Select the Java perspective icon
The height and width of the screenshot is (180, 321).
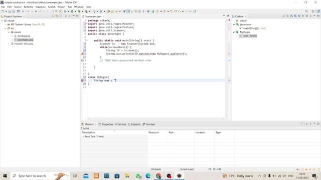pyautogui.click(x=318, y=11)
